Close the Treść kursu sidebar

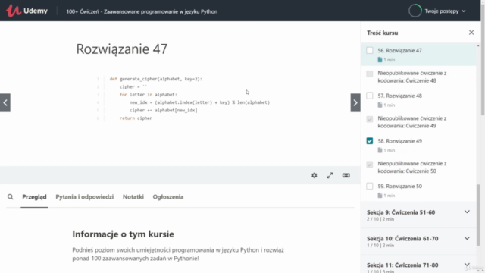[471, 33]
